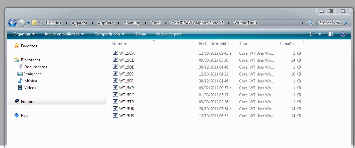Sort by Fecha de modifica... column
The image size is (355, 148).
[217, 44]
